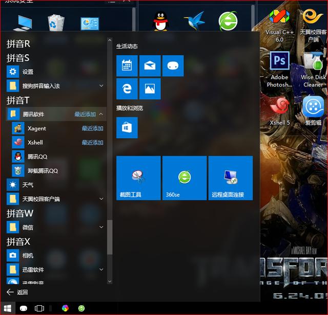Expand the 天翼校园客户端 folder
Screen dimensions: 328x315
101,199
